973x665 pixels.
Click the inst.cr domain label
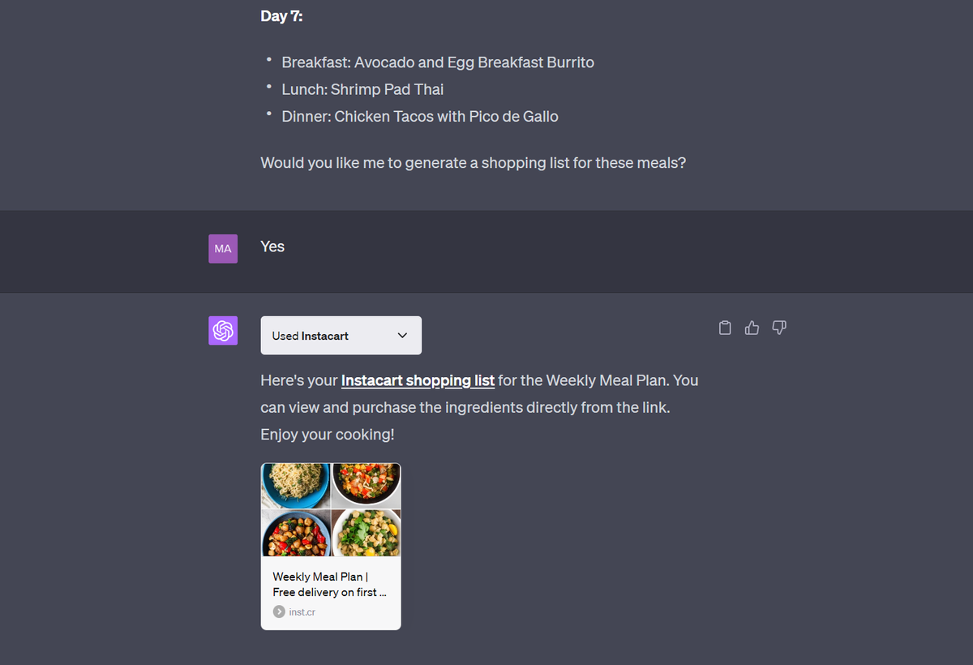click(301, 611)
